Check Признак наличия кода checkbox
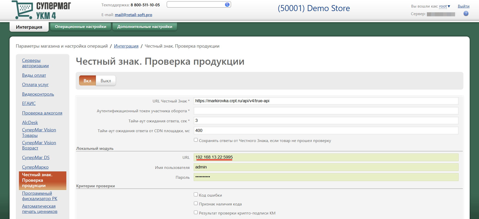The width and height of the screenshot is (479, 219). pos(196,203)
